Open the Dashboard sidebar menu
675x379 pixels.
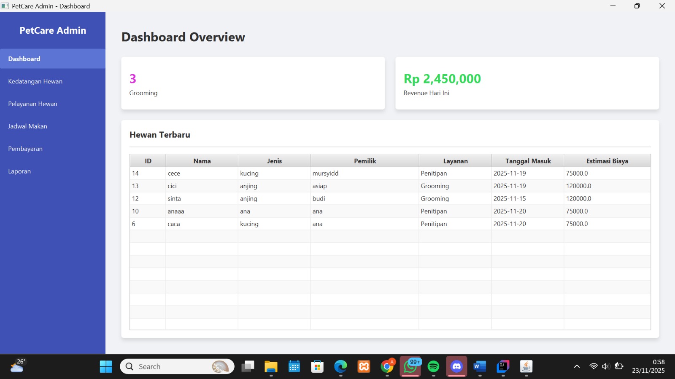(x=53, y=59)
